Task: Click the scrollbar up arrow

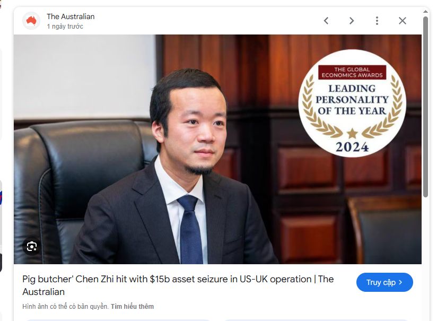Action: point(425,12)
